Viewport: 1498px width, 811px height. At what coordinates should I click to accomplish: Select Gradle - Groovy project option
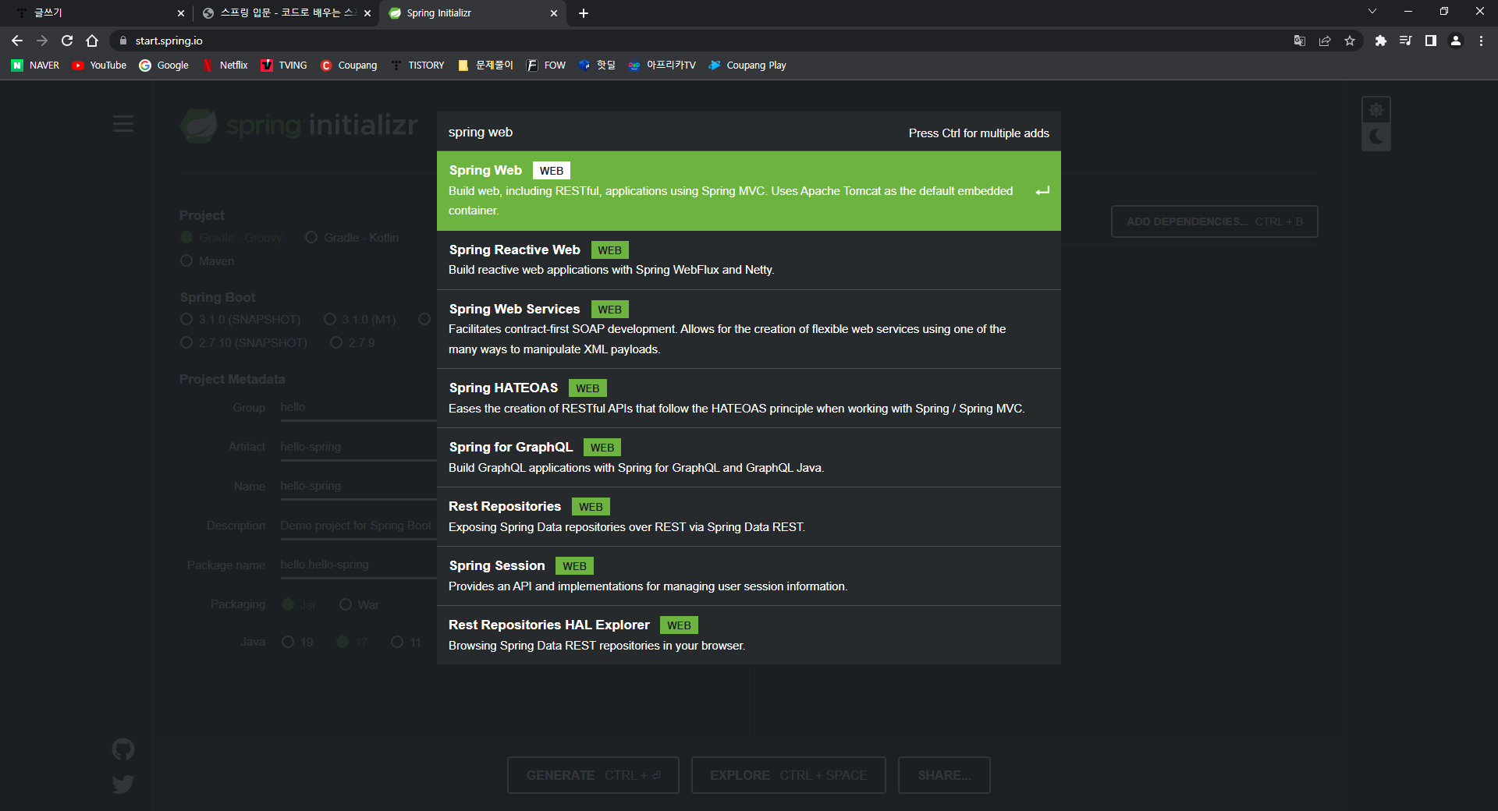(x=232, y=238)
